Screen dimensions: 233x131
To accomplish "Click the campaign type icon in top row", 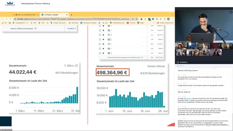I will [109, 26].
